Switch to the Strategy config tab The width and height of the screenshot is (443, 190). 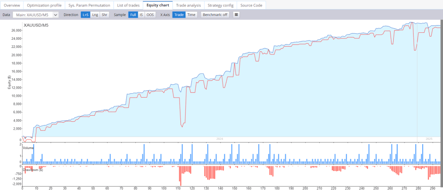click(221, 5)
